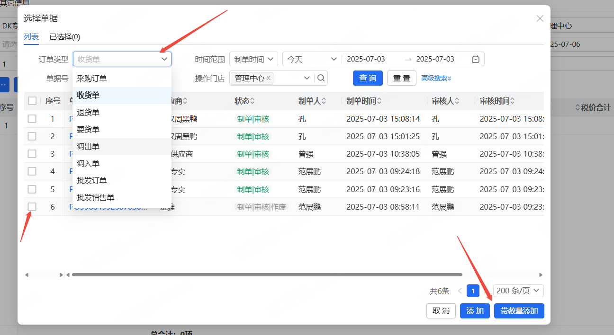The height and width of the screenshot is (335, 614).
Task: Click the 带数量添加 button
Action: 519,311
